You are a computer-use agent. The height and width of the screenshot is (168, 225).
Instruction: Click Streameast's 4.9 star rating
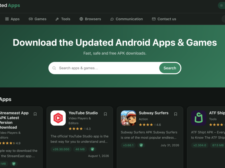[10, 143]
